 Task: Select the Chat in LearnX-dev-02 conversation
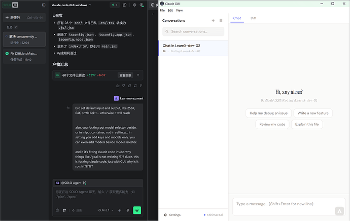(x=193, y=48)
